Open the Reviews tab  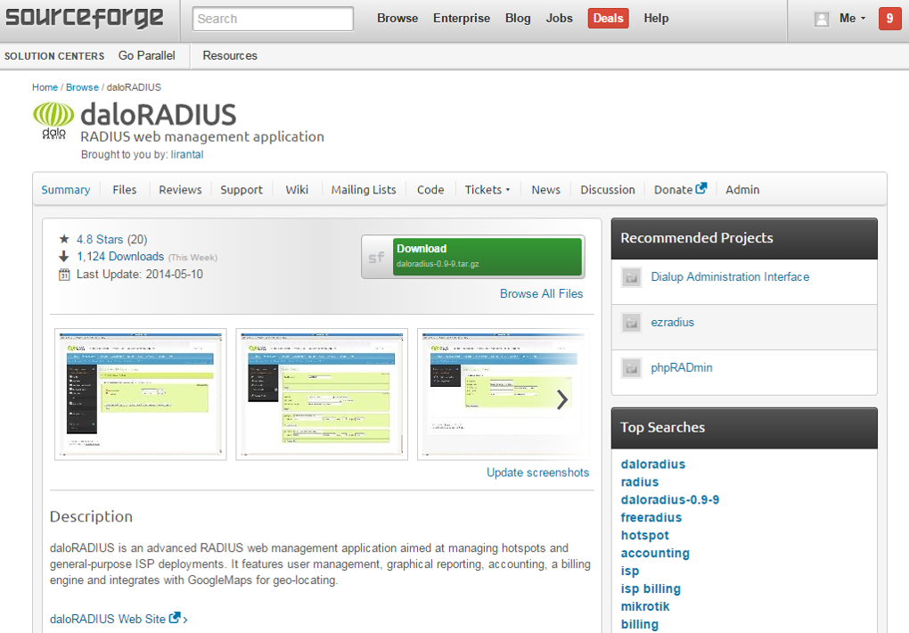click(180, 190)
